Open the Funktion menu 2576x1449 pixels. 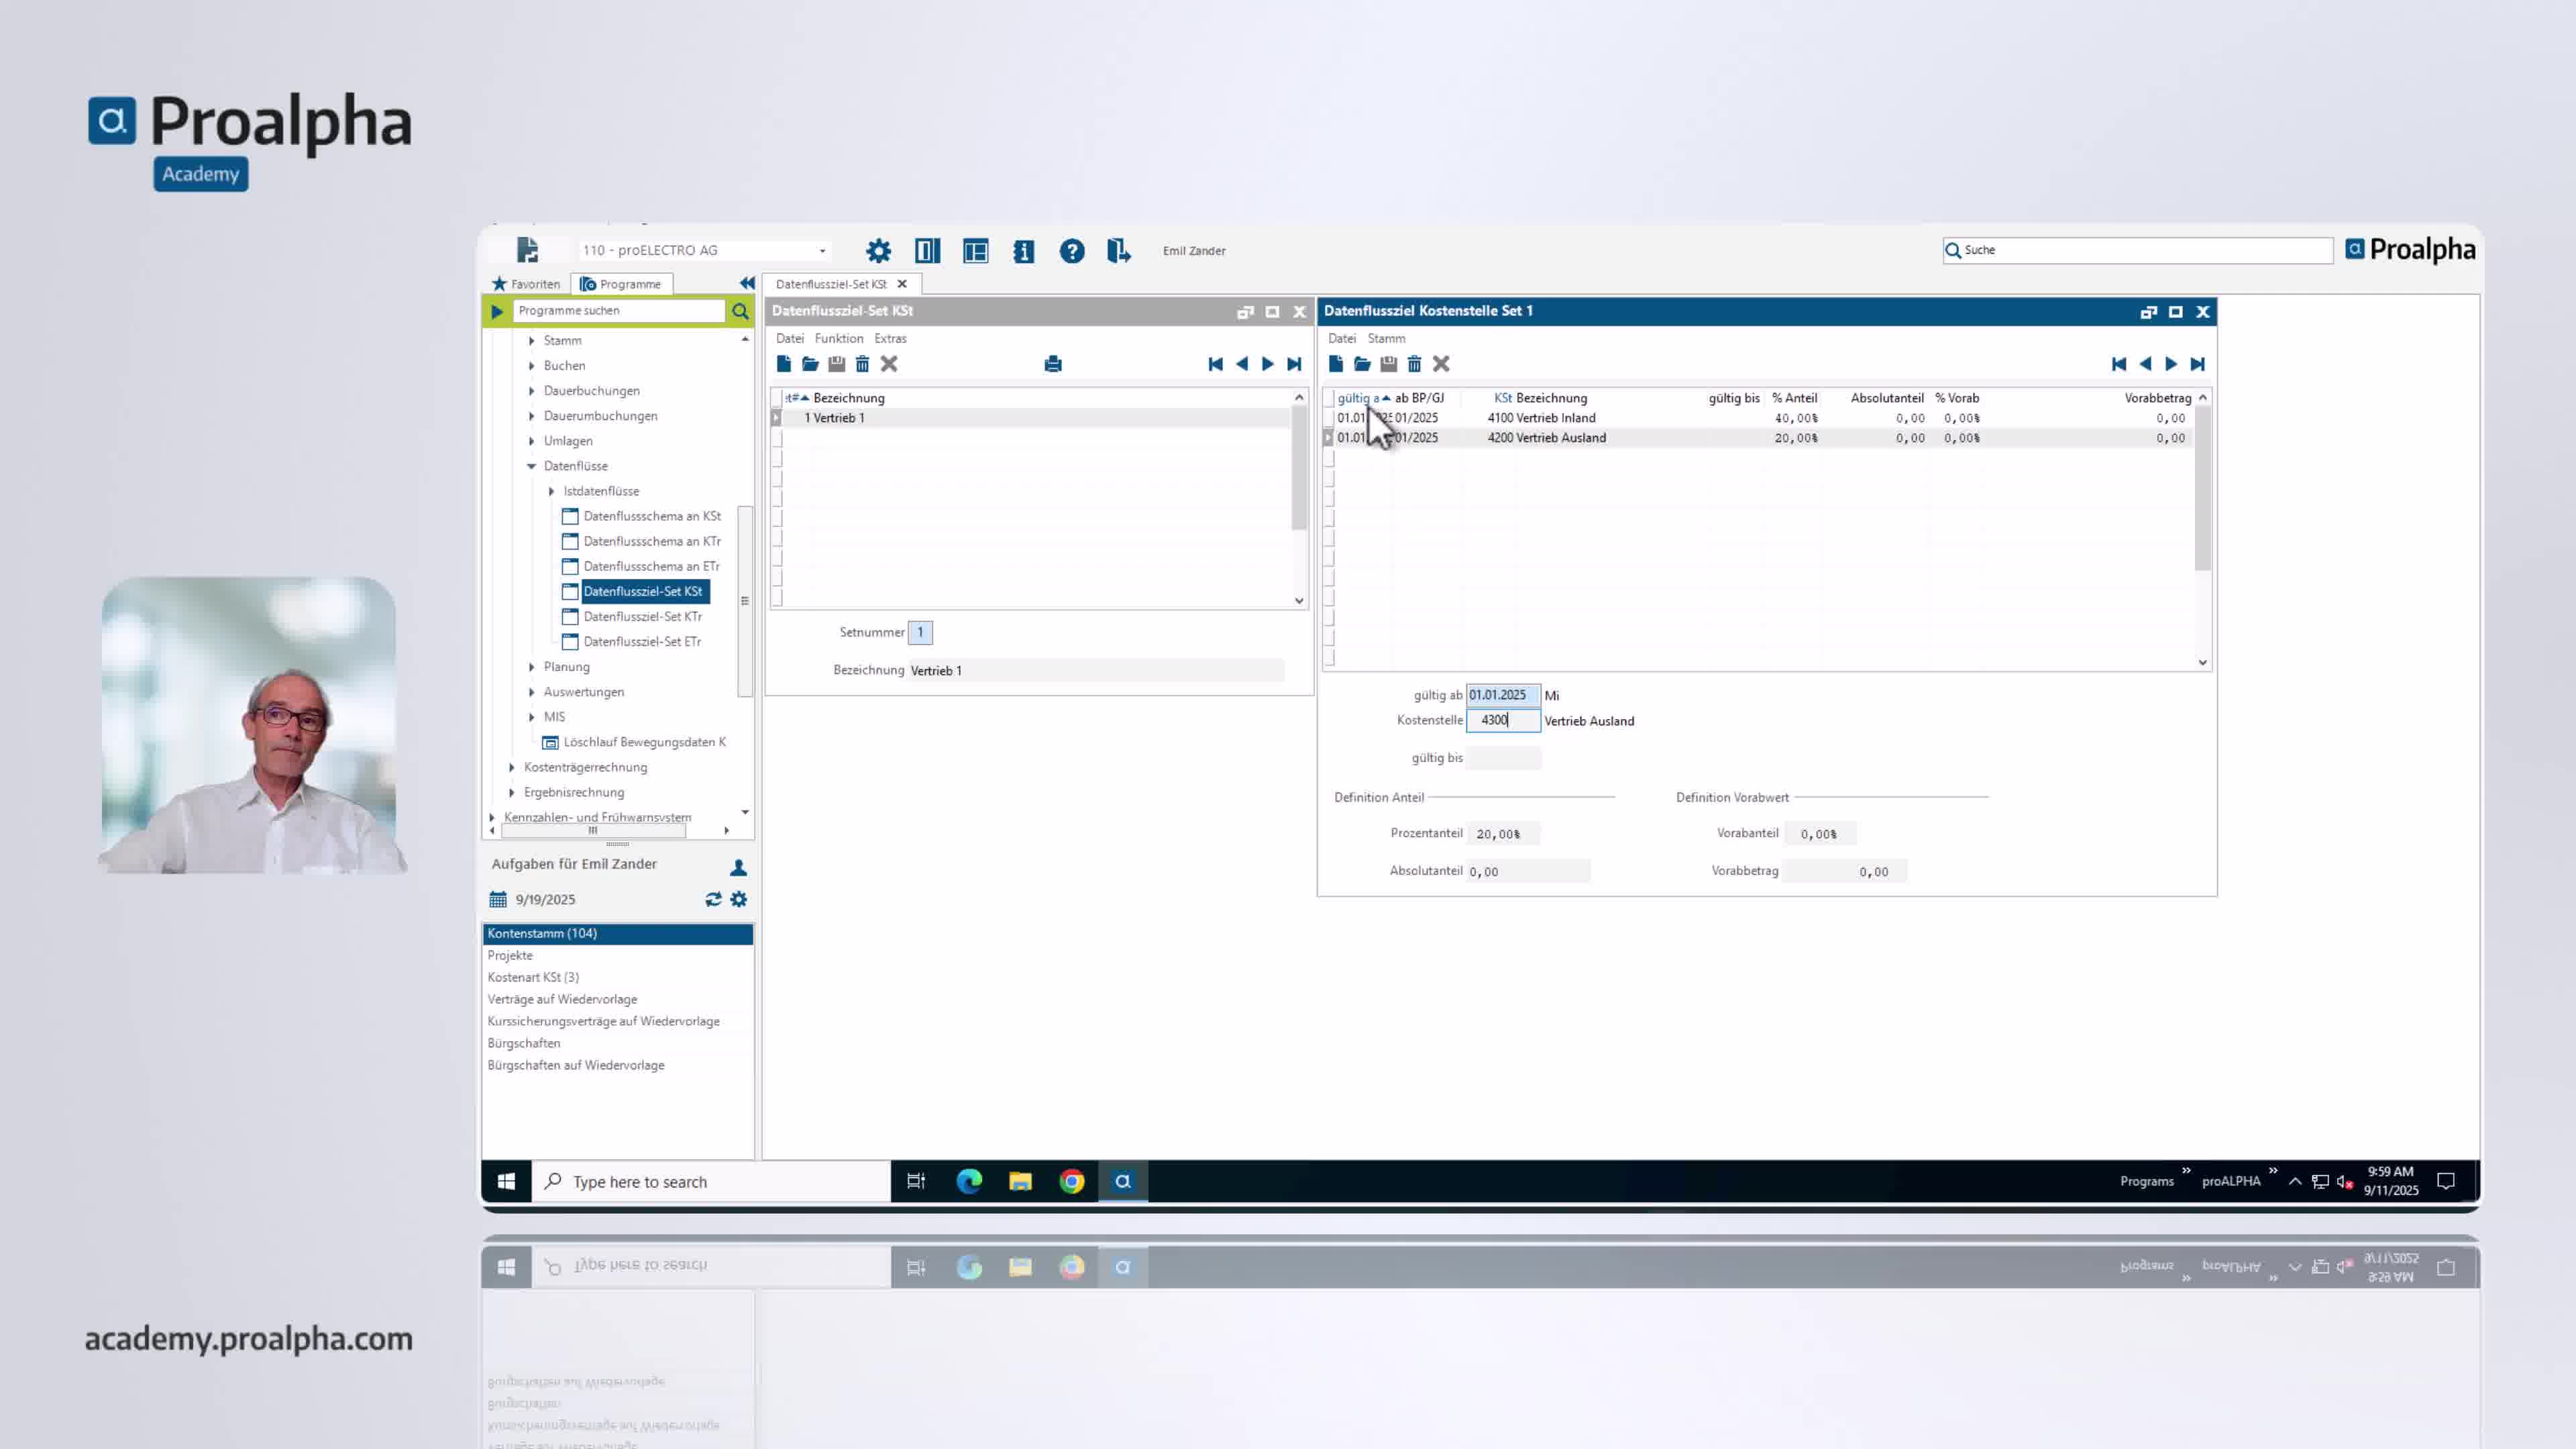(x=838, y=338)
